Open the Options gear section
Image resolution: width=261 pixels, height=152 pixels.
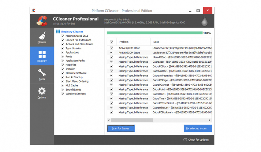coord(42,93)
